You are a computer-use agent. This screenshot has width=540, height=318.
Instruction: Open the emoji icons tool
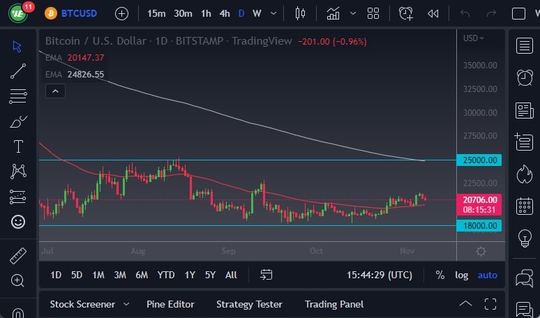tap(18, 222)
